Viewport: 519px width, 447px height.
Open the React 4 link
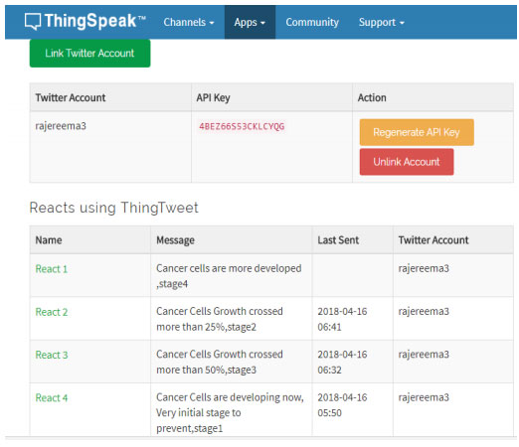[52, 398]
